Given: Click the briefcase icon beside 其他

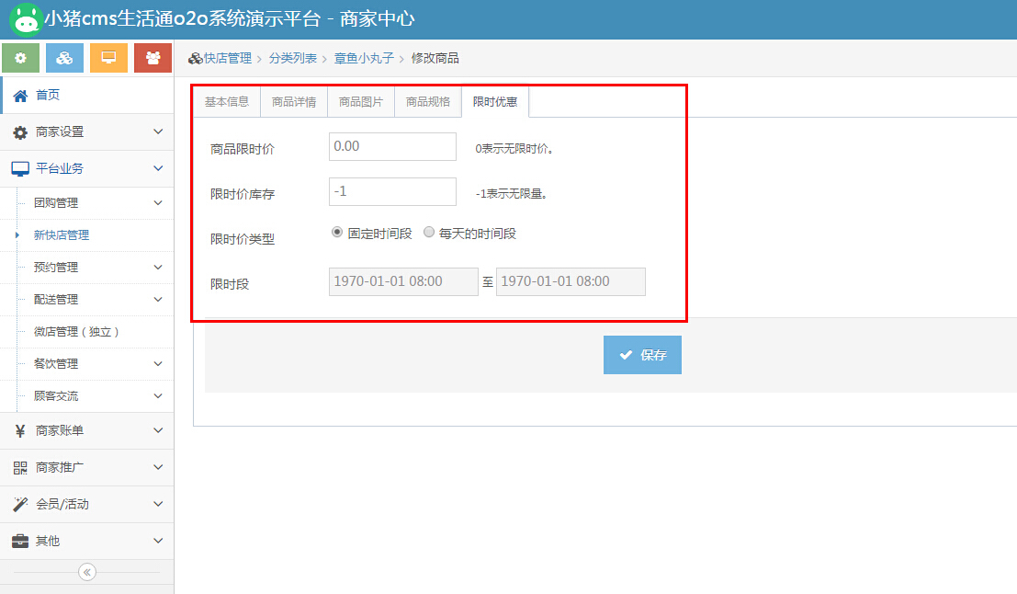Looking at the screenshot, I should coord(20,541).
